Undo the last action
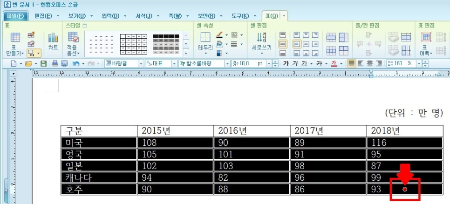Screen dimensions: 450x204 76,64
